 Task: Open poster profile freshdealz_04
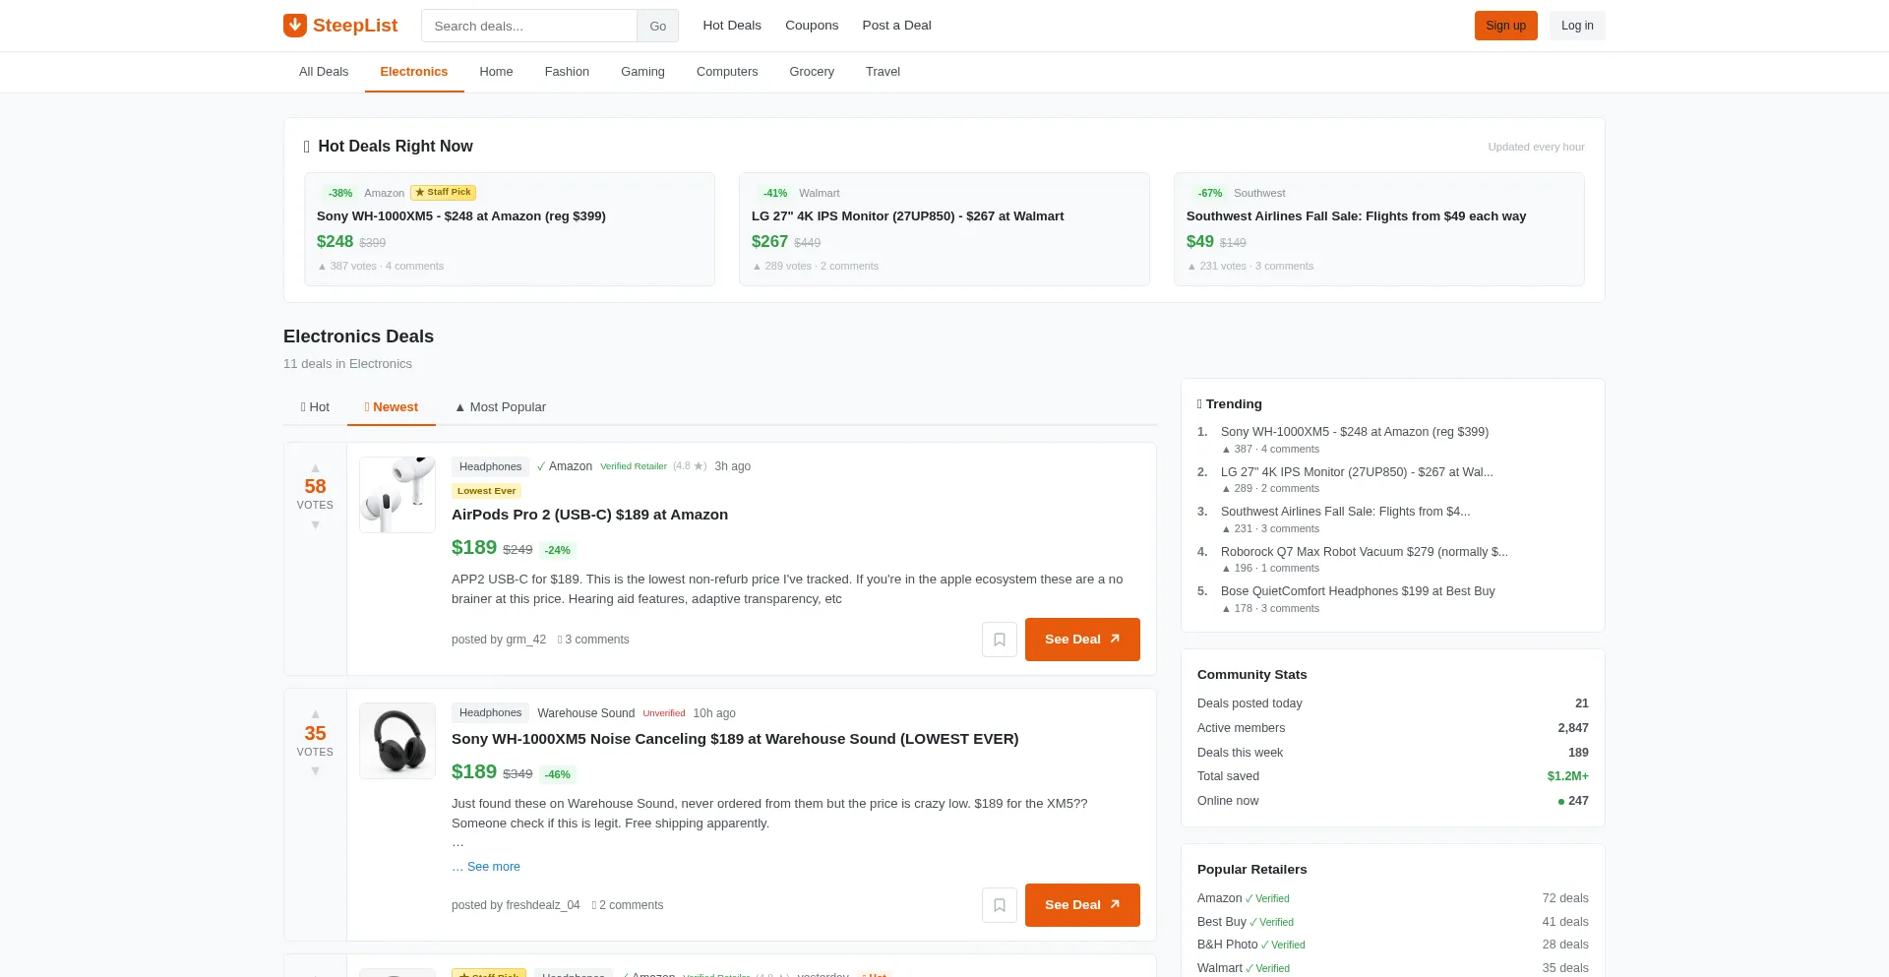542,905
